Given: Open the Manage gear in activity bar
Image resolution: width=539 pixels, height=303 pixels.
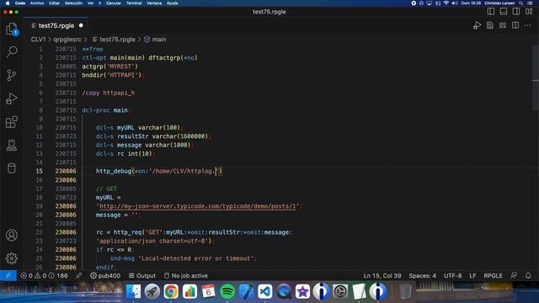Looking at the screenshot, I should pos(12,258).
